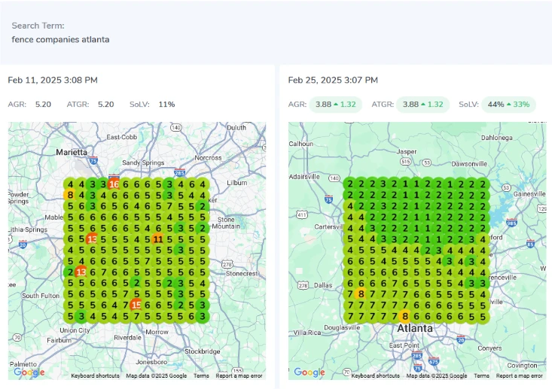Click Report a map error on Feb 11 map
The image size is (552, 389).
239,375
